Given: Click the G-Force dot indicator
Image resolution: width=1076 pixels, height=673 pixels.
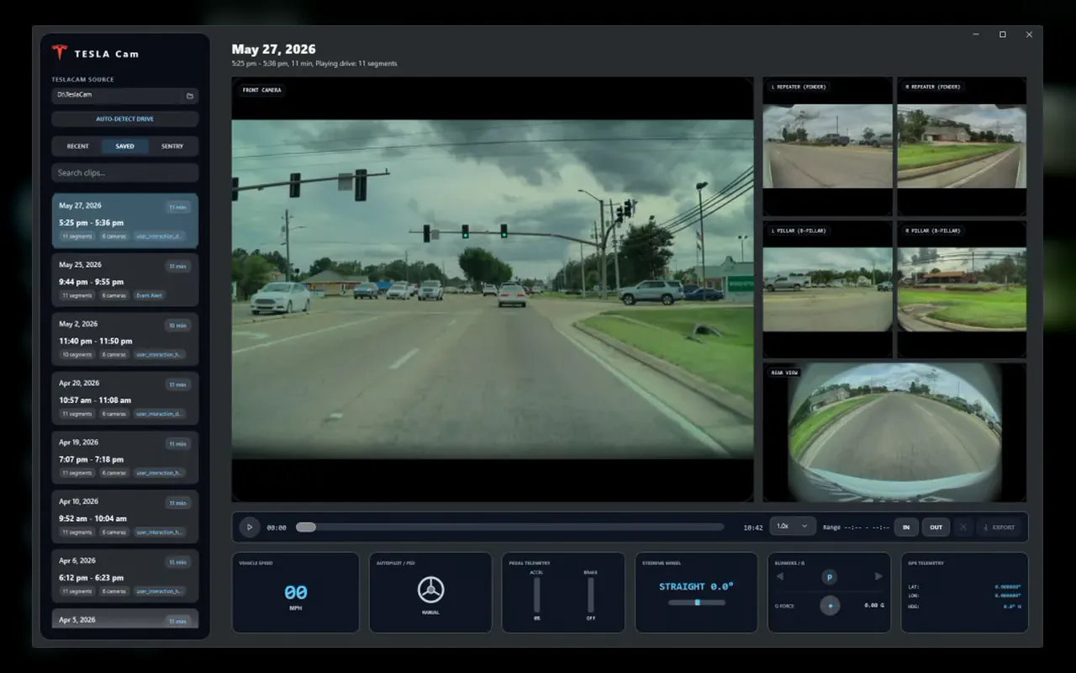Looking at the screenshot, I should point(830,606).
